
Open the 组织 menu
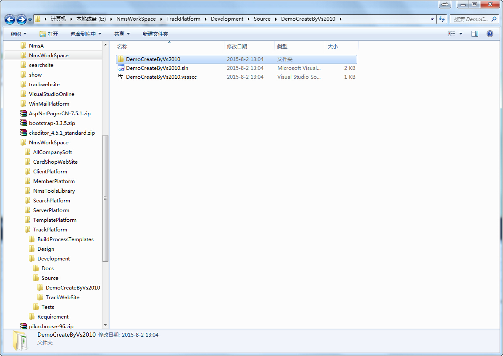[18, 34]
